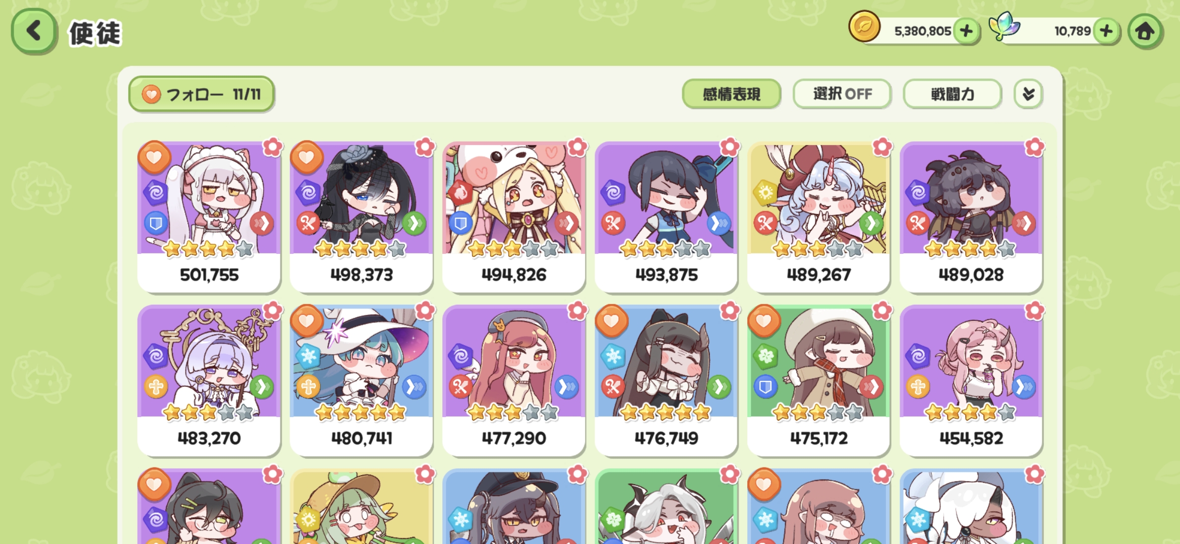The height and width of the screenshot is (544, 1180).
Task: Tap flower badge on 489,028 card
Action: (x=1034, y=147)
